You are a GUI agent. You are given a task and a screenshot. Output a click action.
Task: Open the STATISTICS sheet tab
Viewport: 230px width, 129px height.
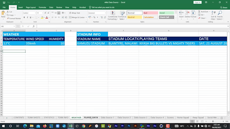[x=49, y=118]
